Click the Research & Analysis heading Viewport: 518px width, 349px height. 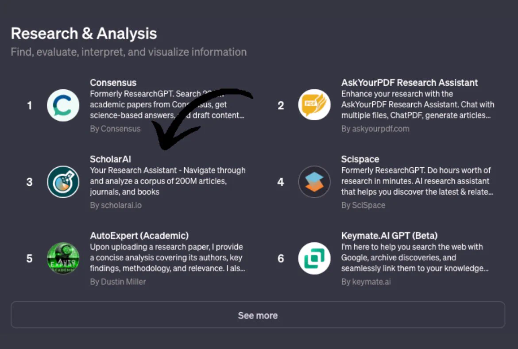[84, 34]
